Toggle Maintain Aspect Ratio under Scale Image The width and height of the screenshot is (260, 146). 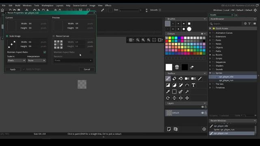click(45, 52)
